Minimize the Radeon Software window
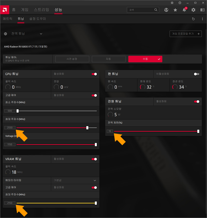The width and height of the screenshot is (207, 218). (x=188, y=3)
